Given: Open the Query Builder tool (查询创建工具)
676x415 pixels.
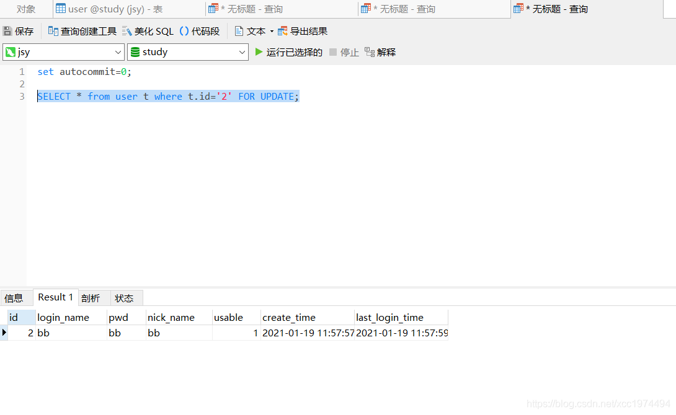Looking at the screenshot, I should click(x=82, y=31).
